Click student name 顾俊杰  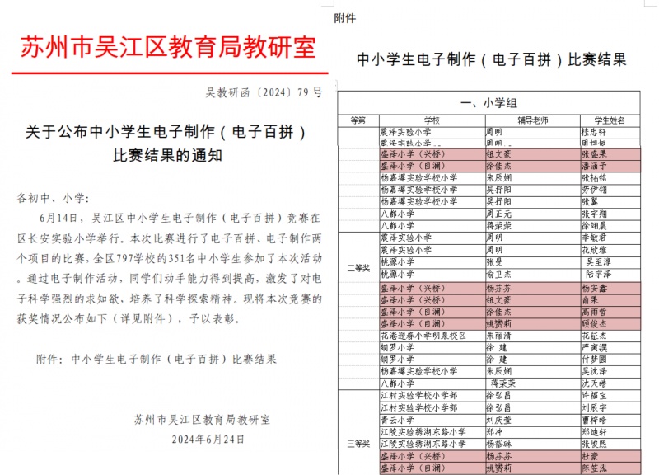594,323
